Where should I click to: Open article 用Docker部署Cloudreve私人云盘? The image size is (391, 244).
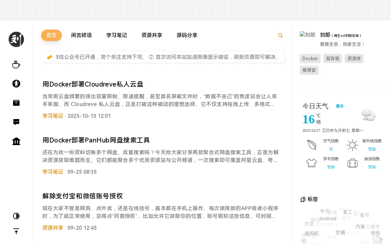click(93, 84)
